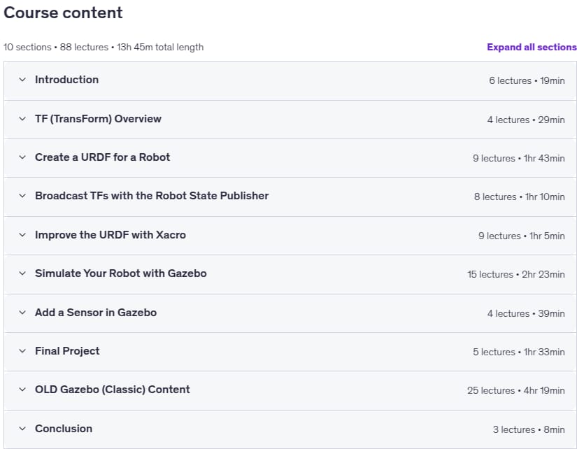Expand the Conclusion section chevron
Viewport: 577px width, 449px height.
pos(22,429)
